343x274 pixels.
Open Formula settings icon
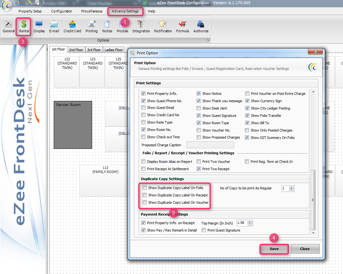click(x=182, y=27)
